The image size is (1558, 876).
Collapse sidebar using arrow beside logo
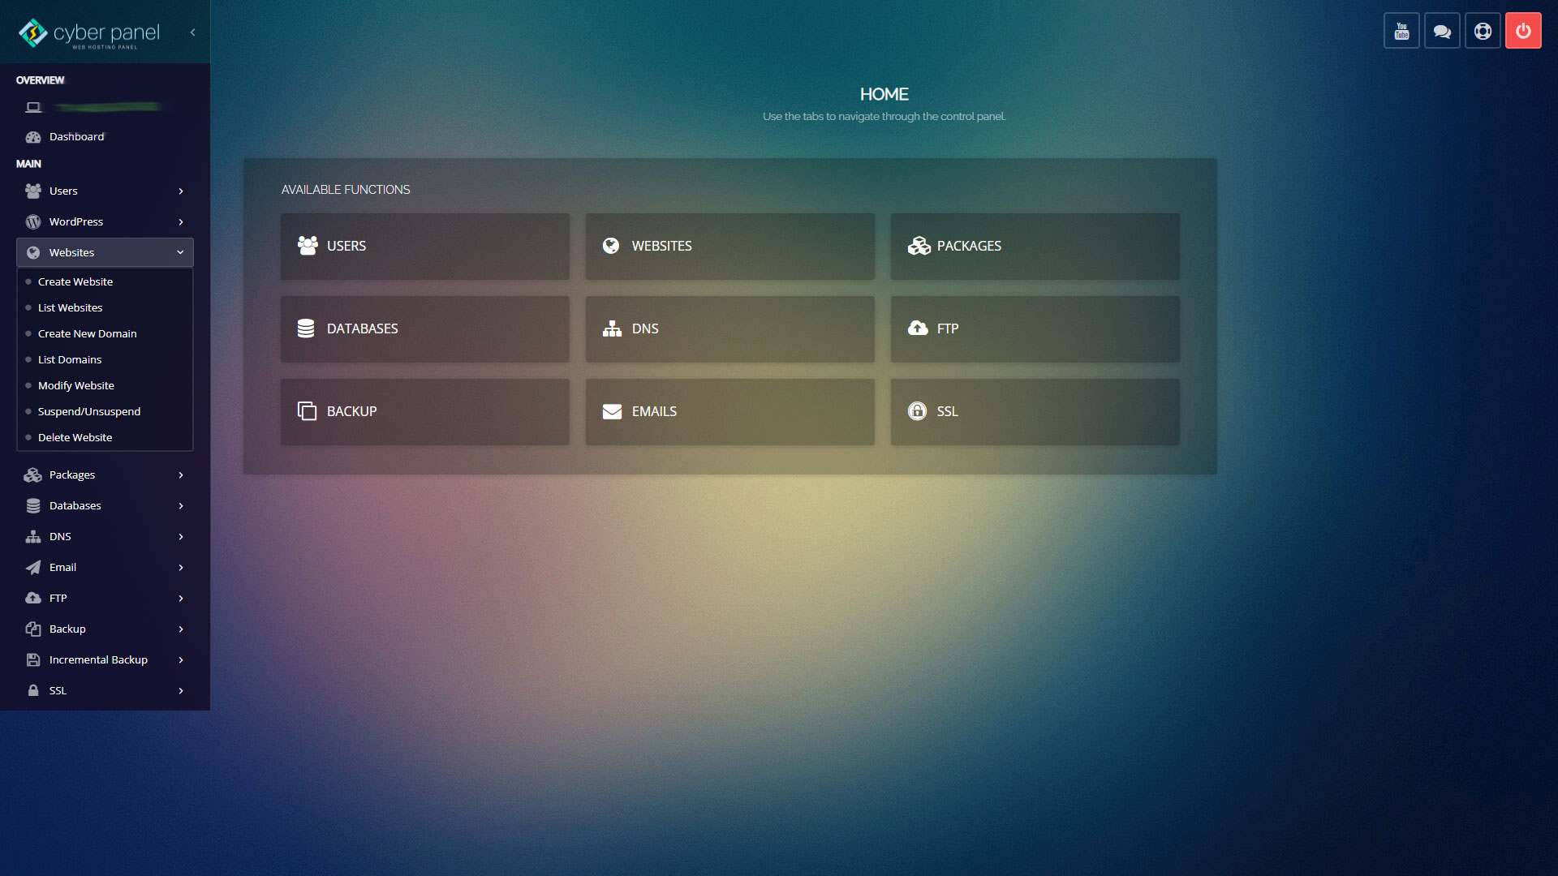[192, 32]
